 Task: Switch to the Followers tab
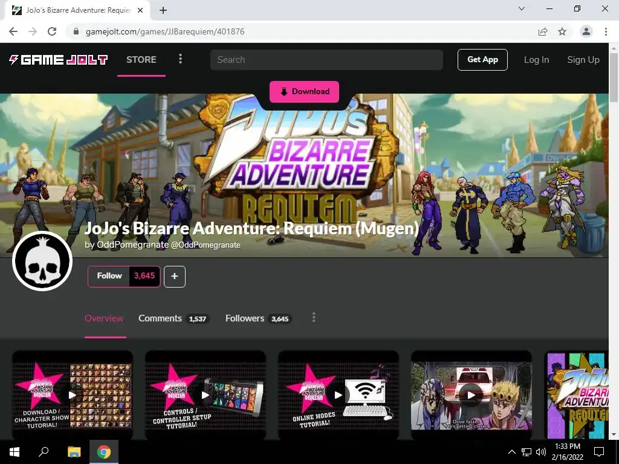tap(258, 318)
